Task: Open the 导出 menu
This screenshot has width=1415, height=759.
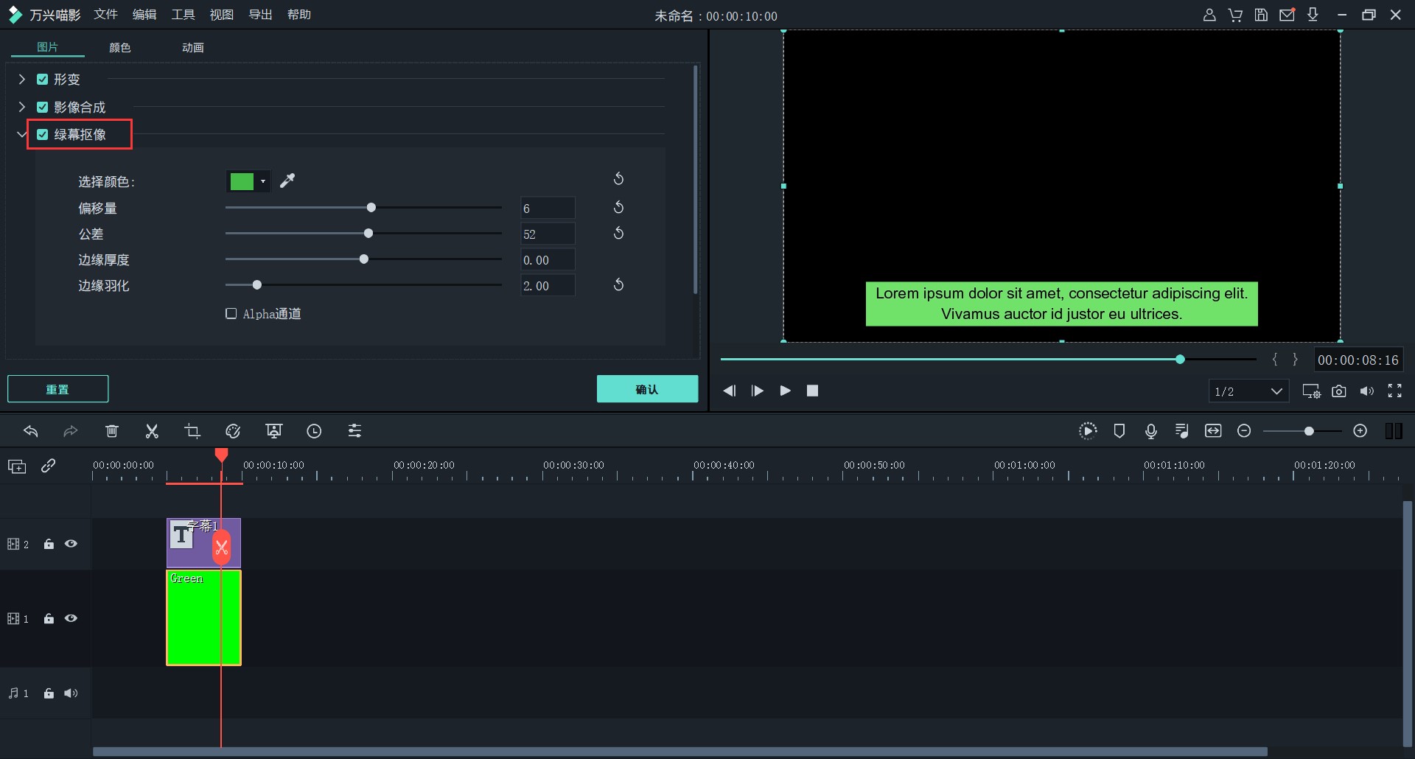Action: 260,15
